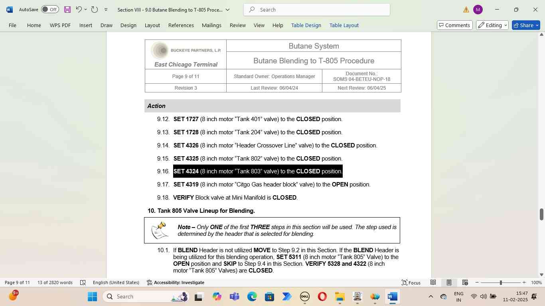This screenshot has width=545, height=306.
Task: Enable Focus mode in status bar
Action: 411,282
